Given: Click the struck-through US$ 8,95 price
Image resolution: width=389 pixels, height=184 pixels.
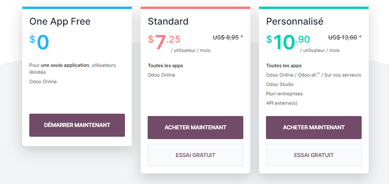Looking at the screenshot, I should (226, 37).
